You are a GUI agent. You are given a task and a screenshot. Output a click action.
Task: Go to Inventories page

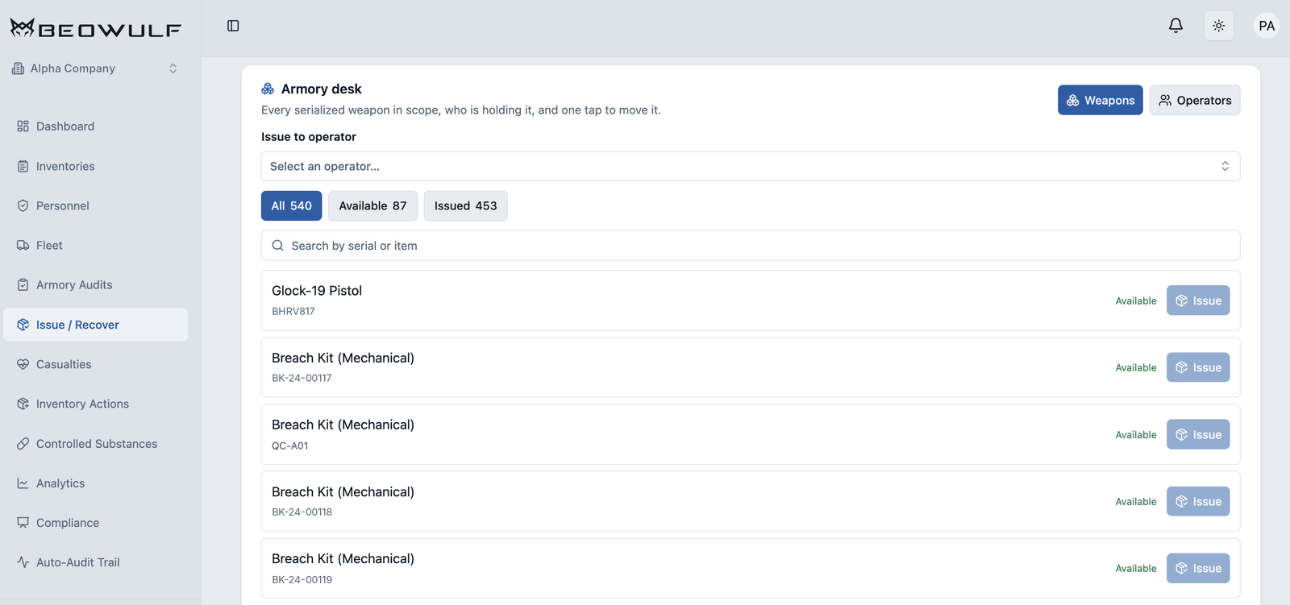95,166
